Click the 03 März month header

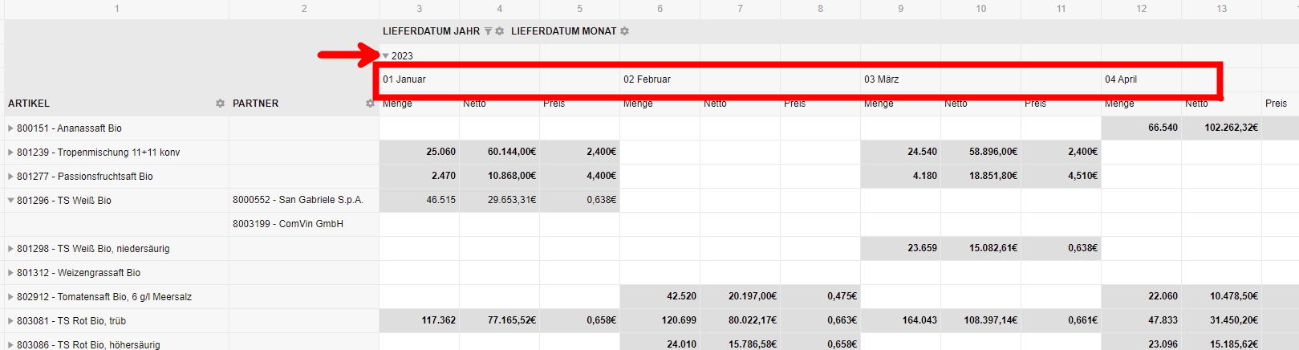click(881, 79)
